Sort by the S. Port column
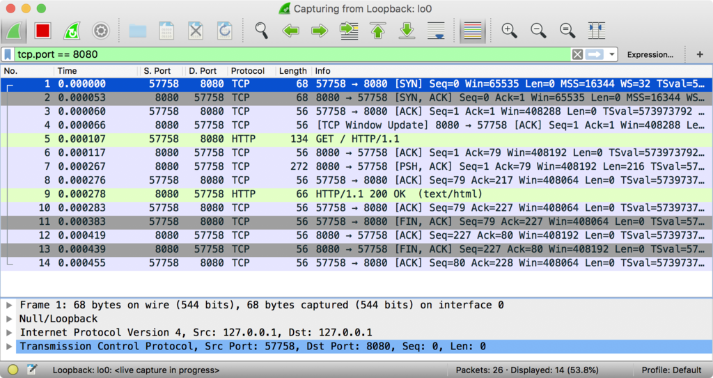713x378 pixels. click(x=161, y=71)
